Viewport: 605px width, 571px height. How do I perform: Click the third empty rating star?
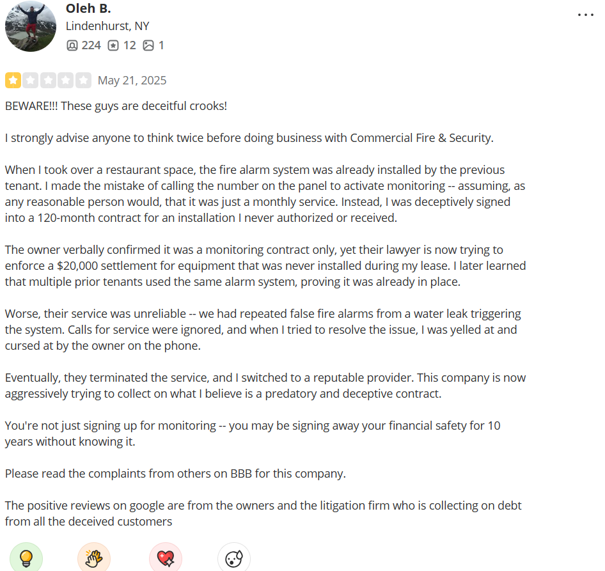tap(48, 81)
